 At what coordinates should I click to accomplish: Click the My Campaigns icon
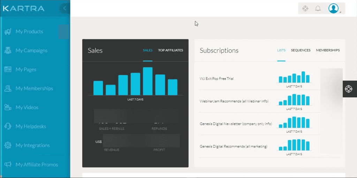point(8,50)
